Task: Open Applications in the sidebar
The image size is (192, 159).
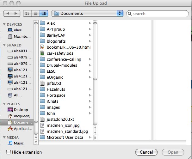Action: point(20,129)
